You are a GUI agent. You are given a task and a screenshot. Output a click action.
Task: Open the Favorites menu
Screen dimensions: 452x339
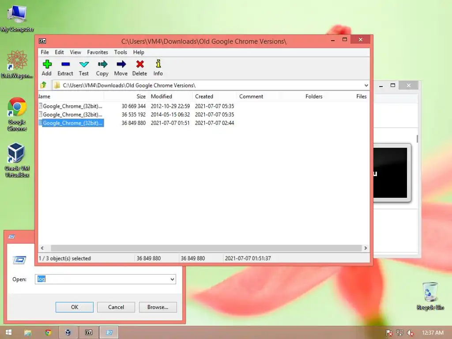click(x=98, y=52)
